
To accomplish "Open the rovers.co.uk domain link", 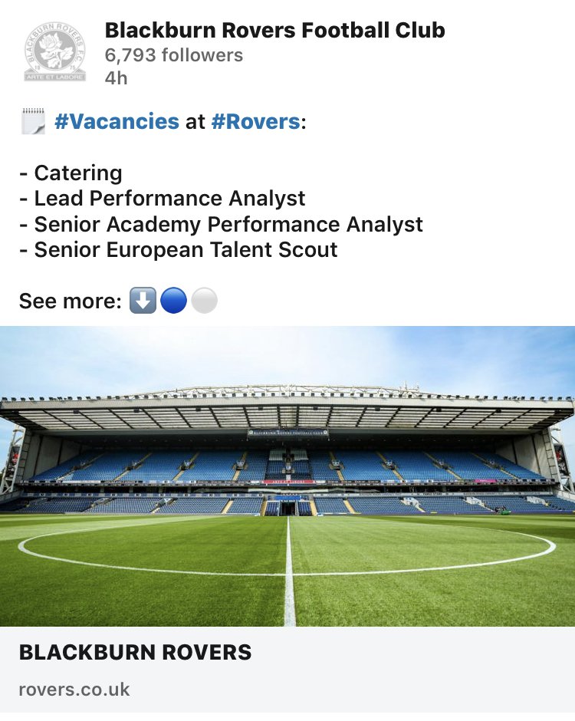I will 74,690.
